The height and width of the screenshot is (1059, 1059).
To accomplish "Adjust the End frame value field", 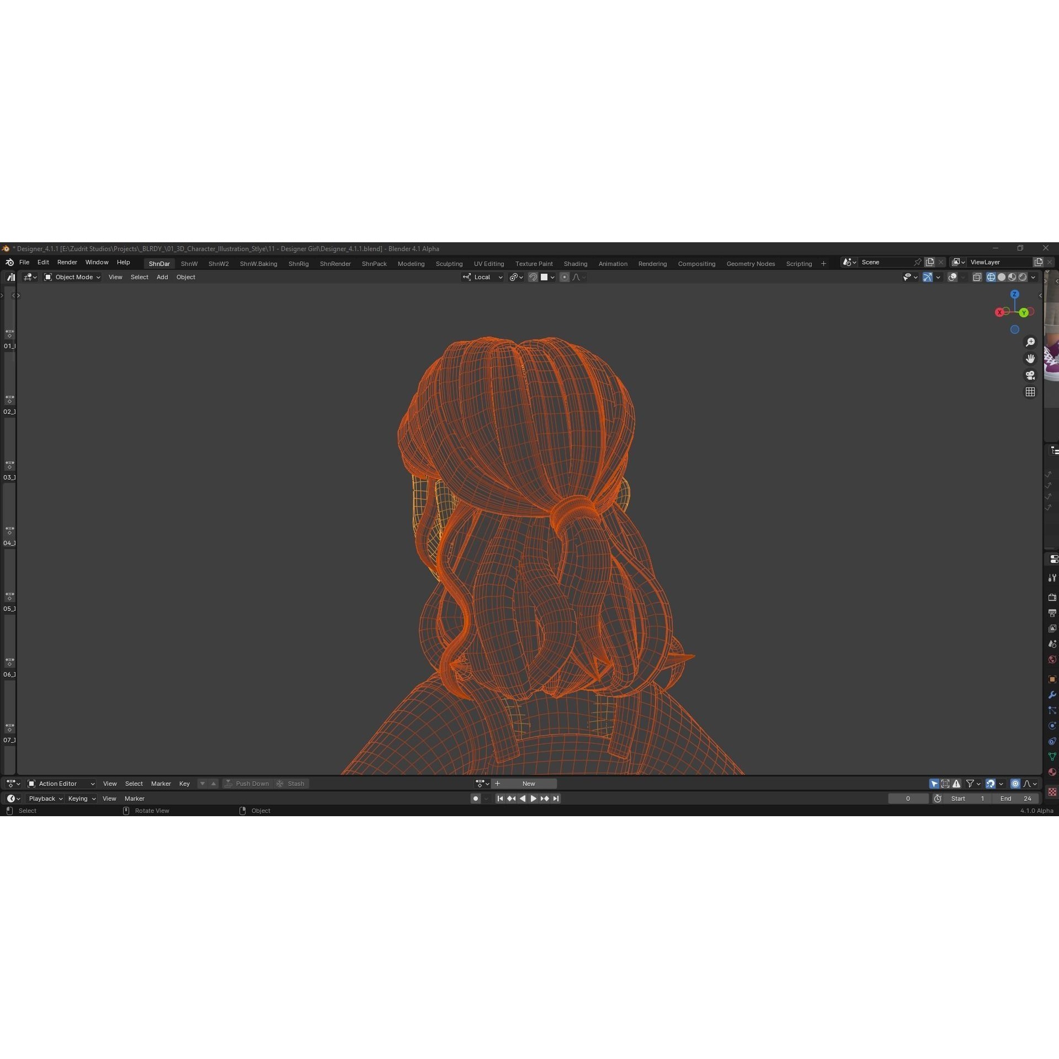I will [x=1015, y=799].
